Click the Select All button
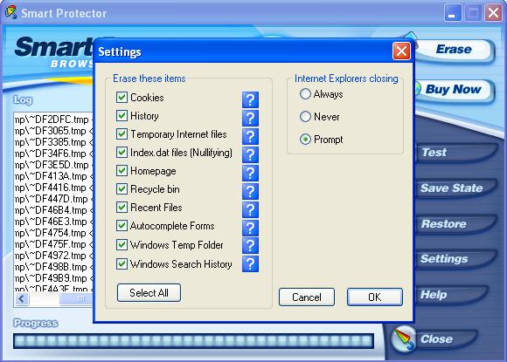 pyautogui.click(x=149, y=292)
